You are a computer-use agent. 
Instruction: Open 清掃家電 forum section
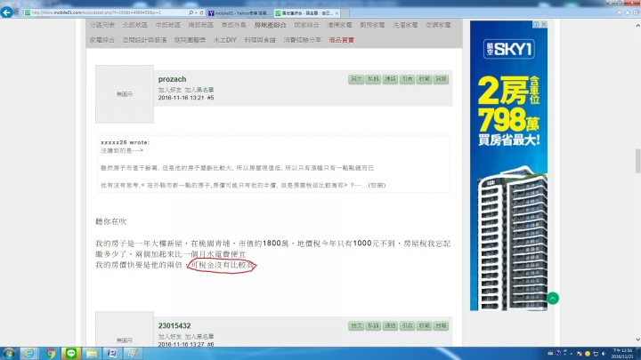coord(339,25)
